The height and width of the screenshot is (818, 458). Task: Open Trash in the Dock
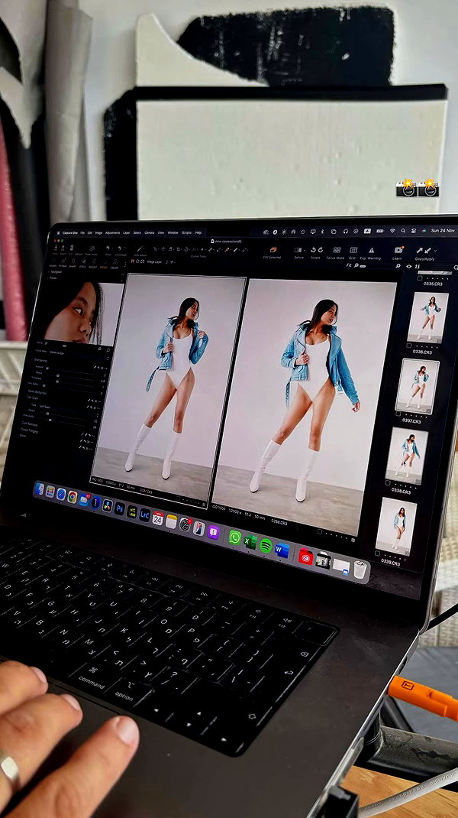[360, 569]
